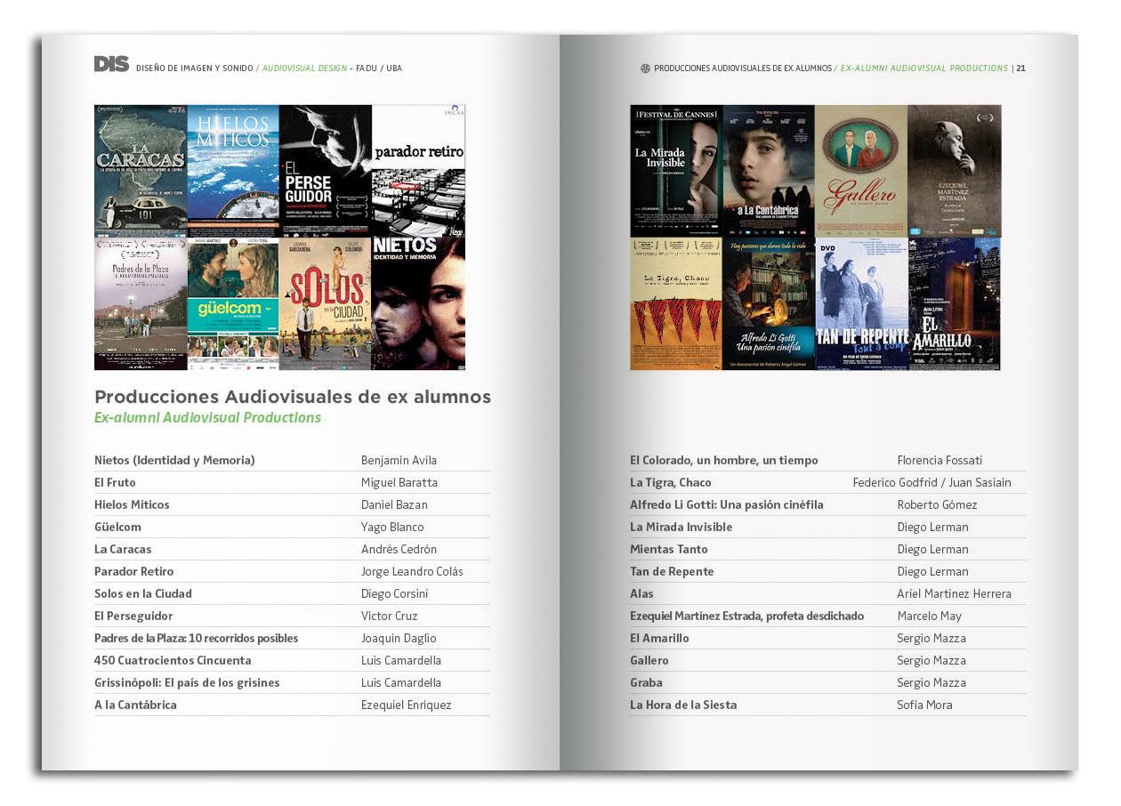Click 'A la Cantábrica' in the list
This screenshot has height=806, width=1121.
135,705
